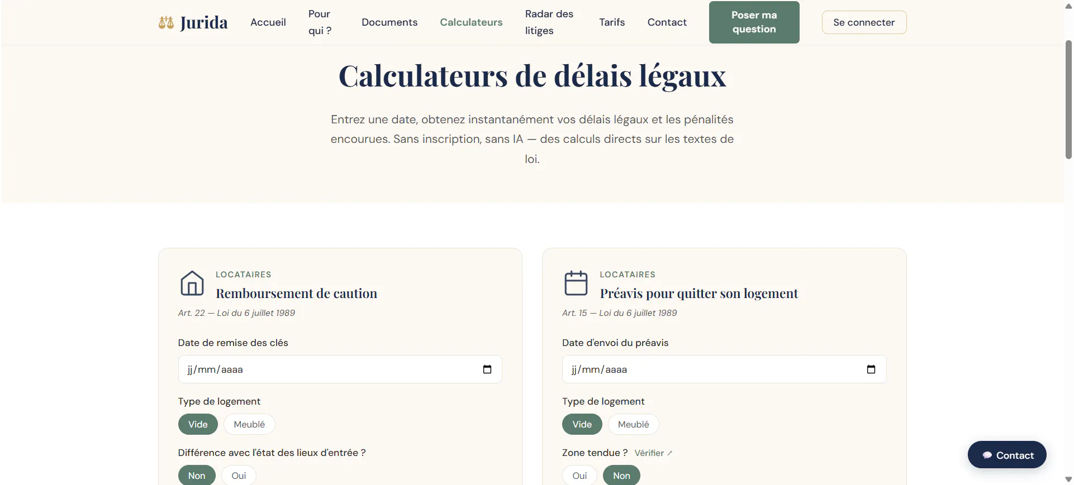The height and width of the screenshot is (485, 1074).
Task: Click the scrollbar up arrow
Action: tap(1068, 6)
